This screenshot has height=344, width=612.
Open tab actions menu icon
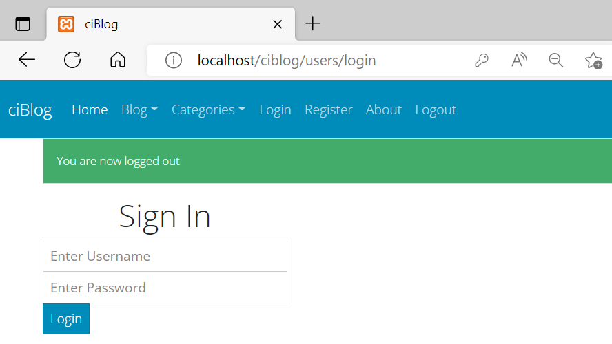click(23, 24)
